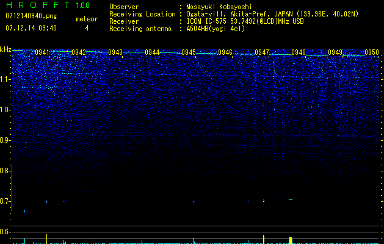Image resolution: width=384 pixels, height=244 pixels.
Task: Select the file name 0712140940.png
Action: [x=31, y=16]
